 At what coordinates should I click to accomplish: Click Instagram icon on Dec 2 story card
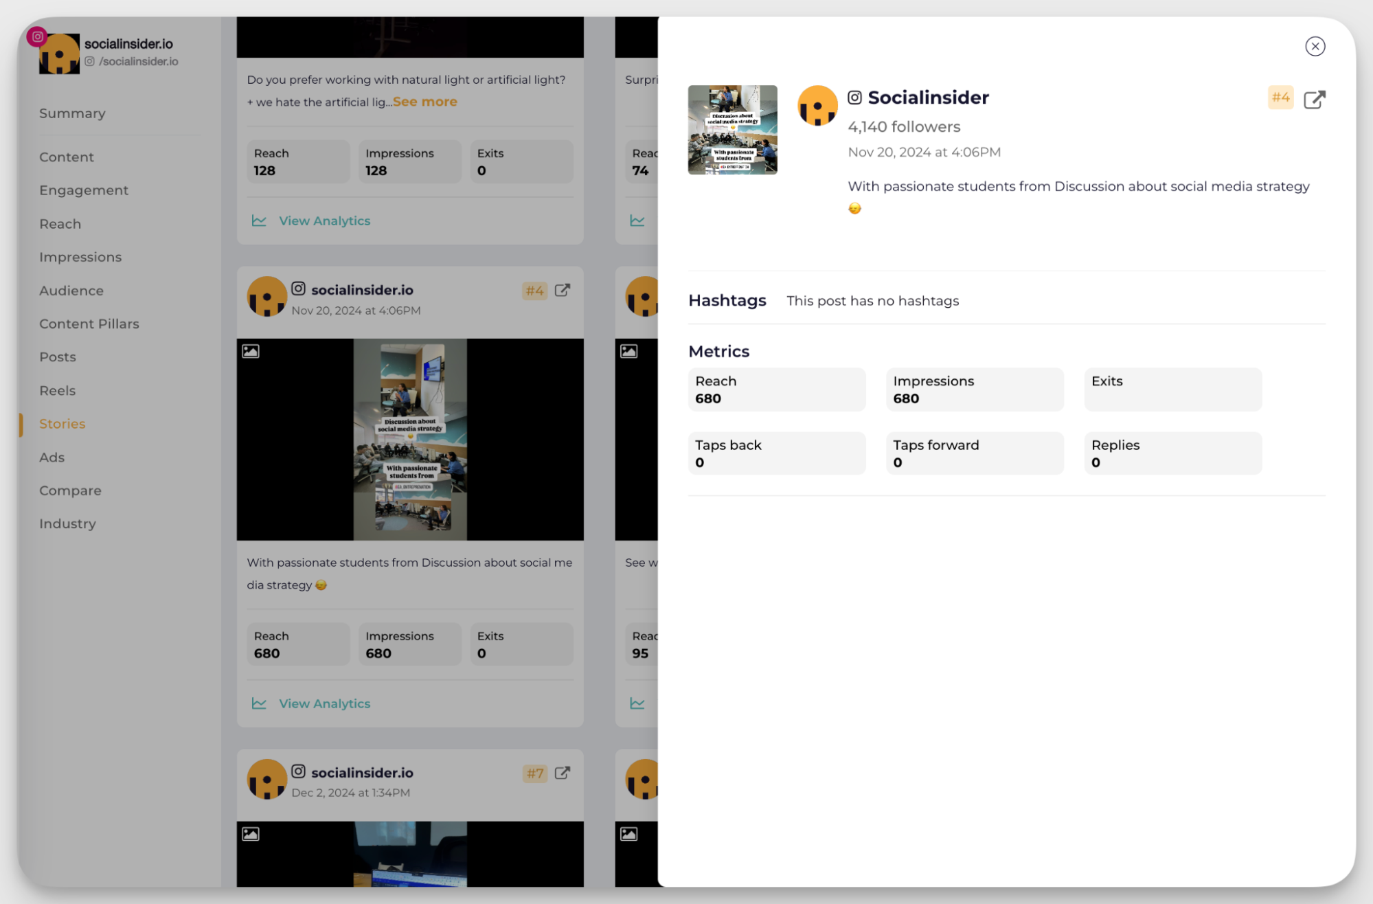tap(298, 771)
